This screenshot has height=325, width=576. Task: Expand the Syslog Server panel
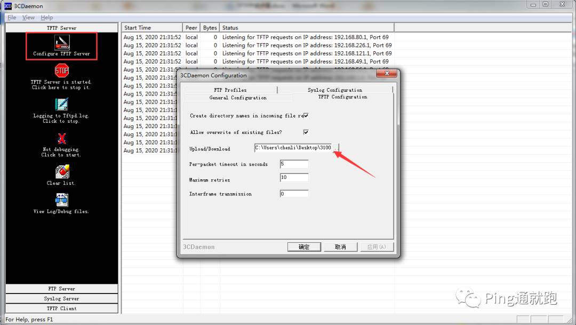pos(62,298)
